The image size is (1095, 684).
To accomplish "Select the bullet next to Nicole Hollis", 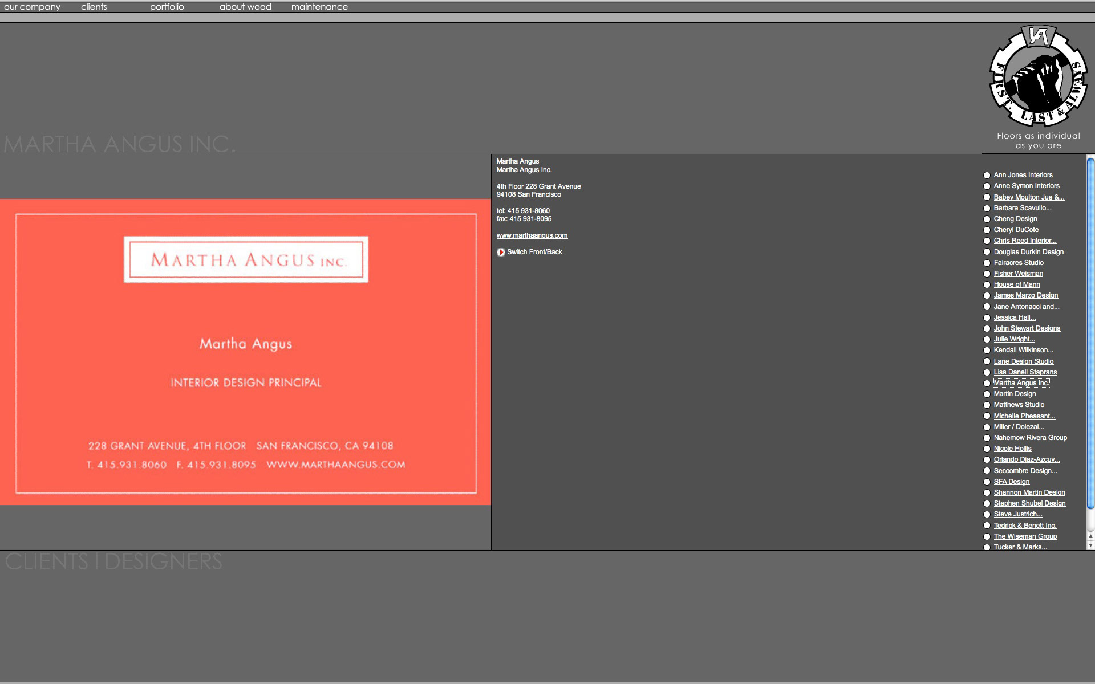I will point(987,449).
